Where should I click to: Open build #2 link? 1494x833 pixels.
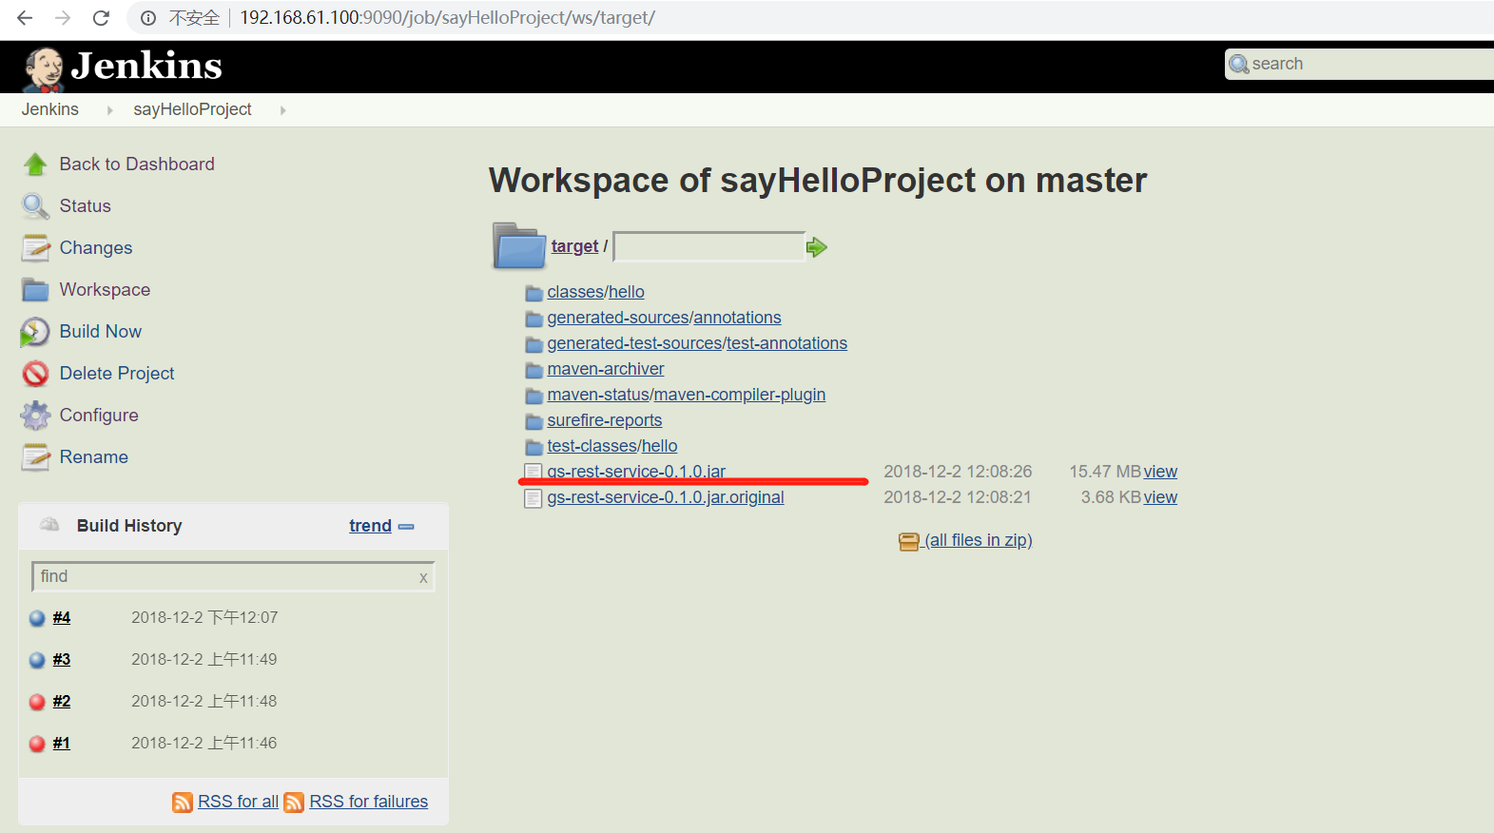(x=62, y=702)
